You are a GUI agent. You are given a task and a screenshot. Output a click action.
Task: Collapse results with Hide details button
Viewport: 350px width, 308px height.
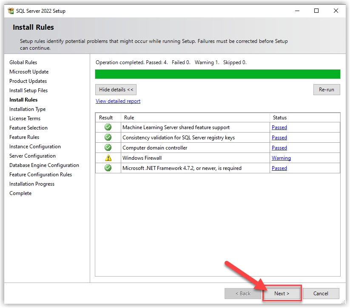(x=116, y=90)
